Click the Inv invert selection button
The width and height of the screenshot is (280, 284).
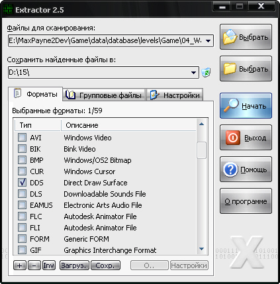49,265
